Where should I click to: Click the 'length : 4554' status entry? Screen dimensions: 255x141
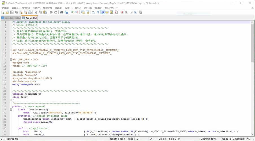(x=117, y=139)
